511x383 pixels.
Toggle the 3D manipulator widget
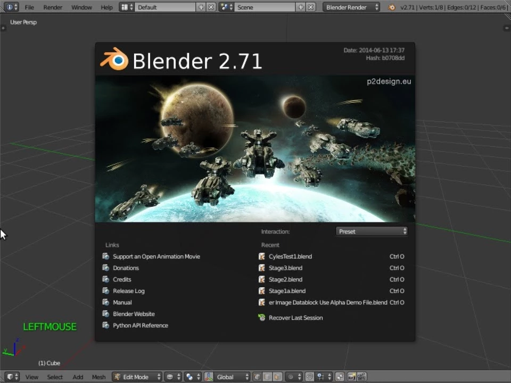click(x=209, y=377)
